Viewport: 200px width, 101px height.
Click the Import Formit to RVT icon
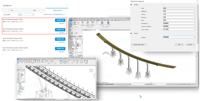102,23
